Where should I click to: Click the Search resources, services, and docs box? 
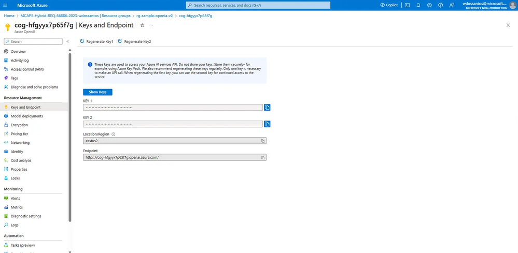(258, 5)
